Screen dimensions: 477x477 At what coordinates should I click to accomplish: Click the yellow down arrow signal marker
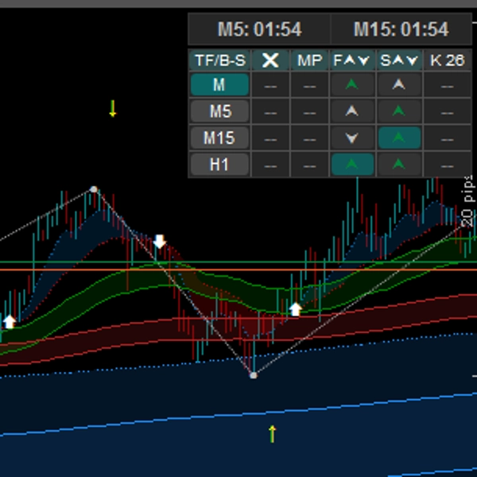tap(113, 108)
